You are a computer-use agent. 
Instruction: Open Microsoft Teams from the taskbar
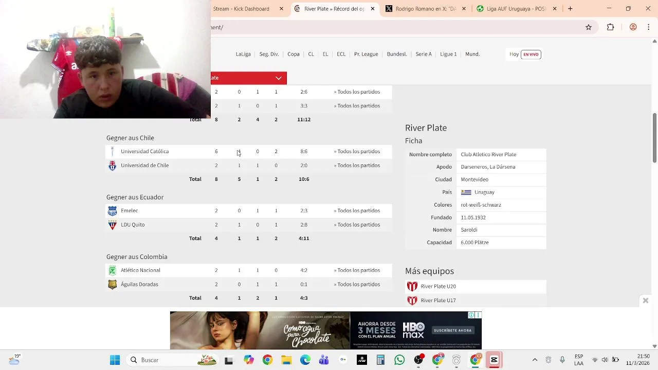point(324,360)
